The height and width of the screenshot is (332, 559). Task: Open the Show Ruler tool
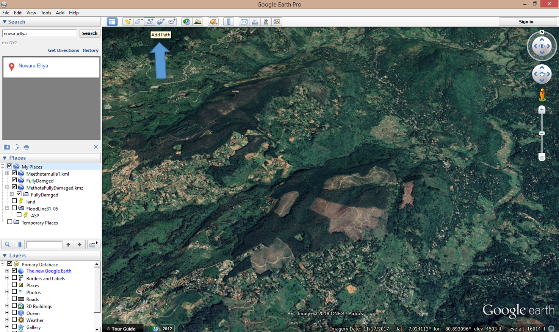coord(229,22)
